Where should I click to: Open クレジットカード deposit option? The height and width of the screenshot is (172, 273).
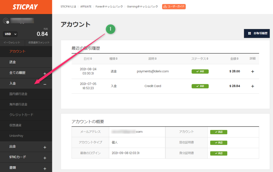(26, 115)
